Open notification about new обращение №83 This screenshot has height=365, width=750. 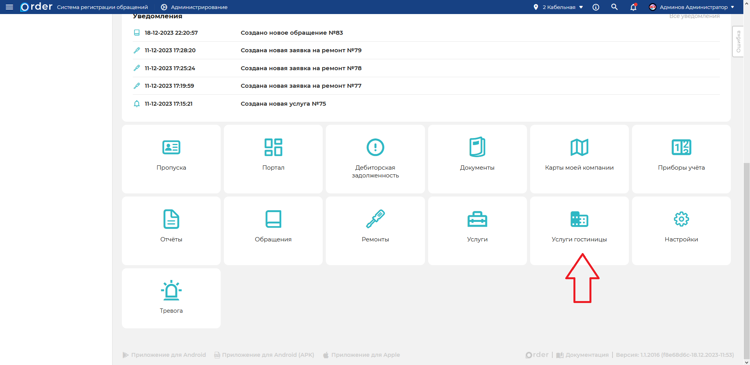tap(291, 33)
